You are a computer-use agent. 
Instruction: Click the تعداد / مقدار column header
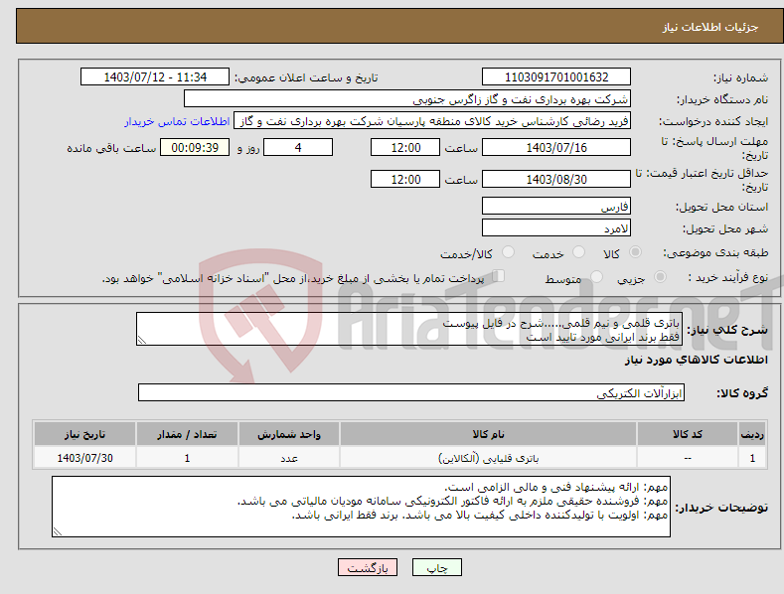coord(187,434)
